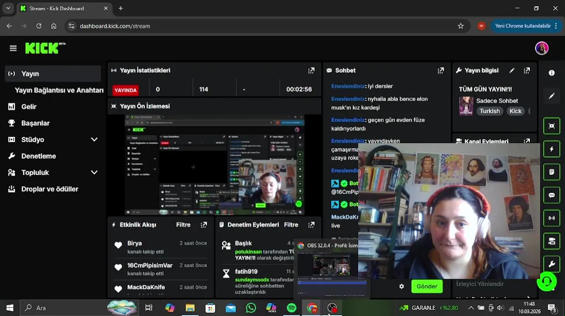Show hidden system tray icons
The height and width of the screenshot is (316, 565).
pyautogui.click(x=471, y=308)
